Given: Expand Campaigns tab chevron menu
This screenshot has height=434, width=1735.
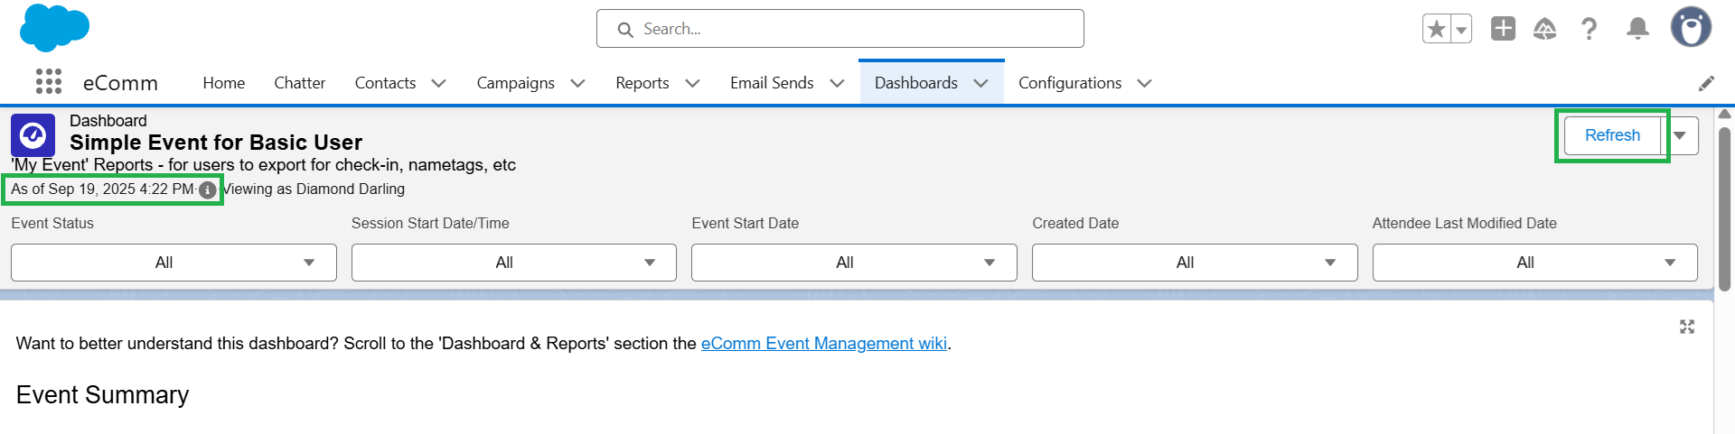Looking at the screenshot, I should [577, 83].
